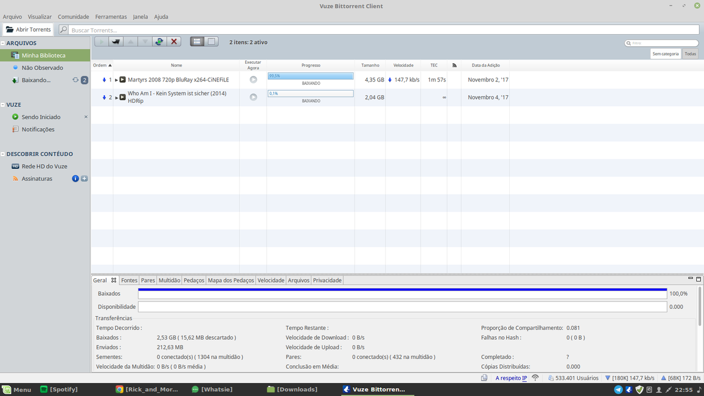Collapse the DESCOBRIR CONTEÚDO sidebar section
This screenshot has height=396, width=704.
(x=3, y=154)
